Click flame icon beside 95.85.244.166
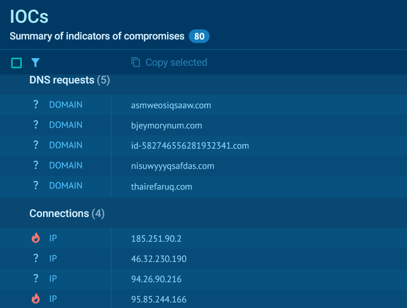 click(x=35, y=298)
